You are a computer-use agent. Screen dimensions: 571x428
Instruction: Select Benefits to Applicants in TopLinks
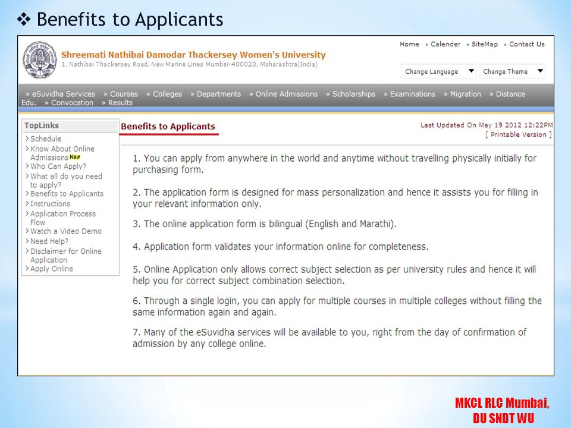[x=67, y=194]
